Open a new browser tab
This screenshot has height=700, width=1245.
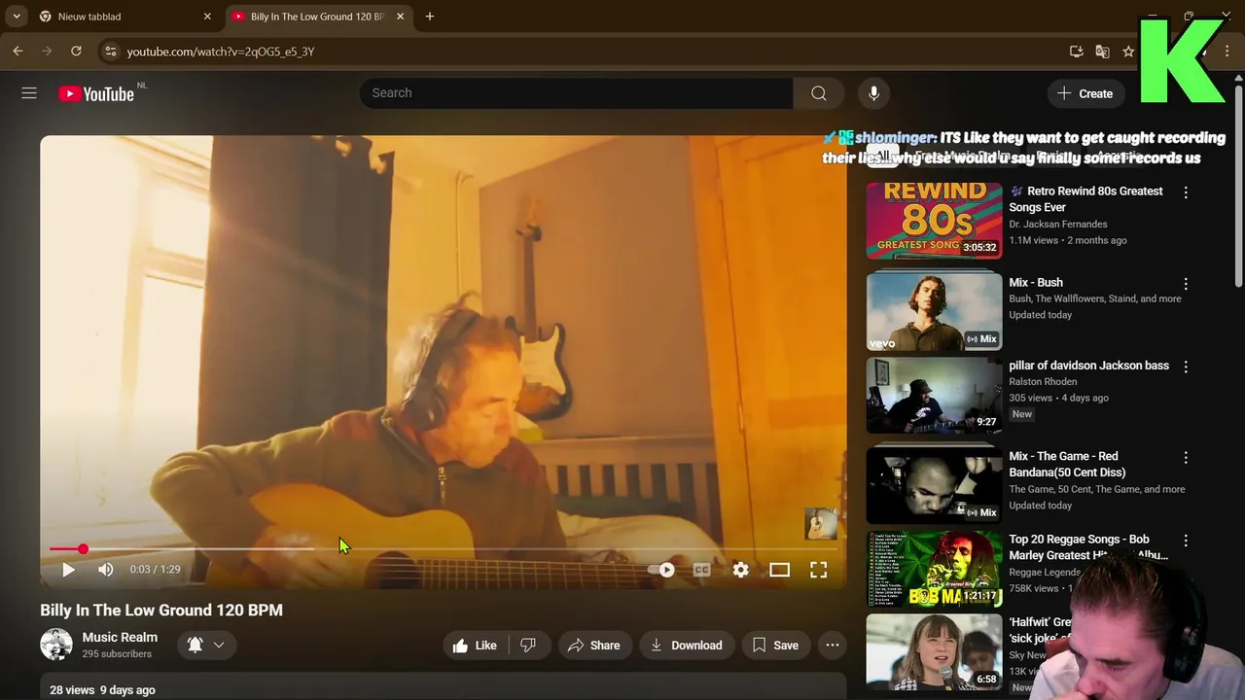[430, 17]
